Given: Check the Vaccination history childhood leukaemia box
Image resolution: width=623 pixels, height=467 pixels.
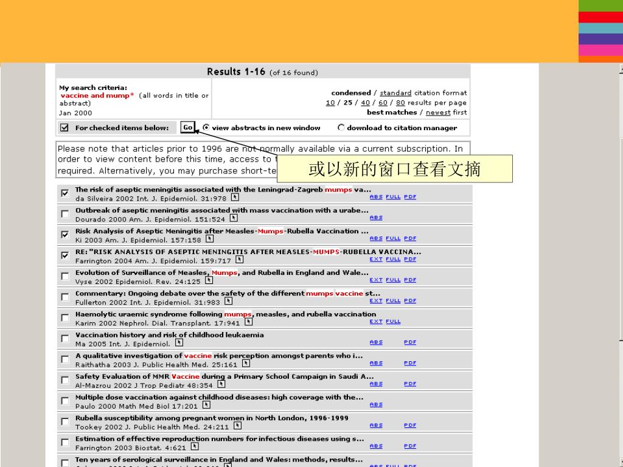Looking at the screenshot, I should pos(65,338).
